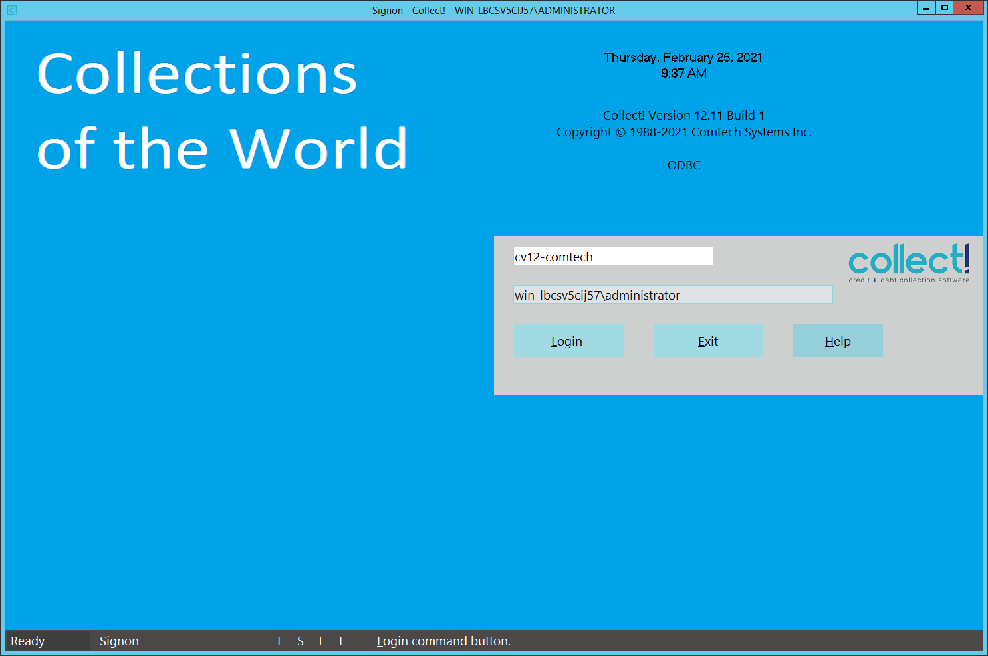The image size is (988, 656).
Task: Click the 'T' indicator in status bar
Action: tap(320, 641)
